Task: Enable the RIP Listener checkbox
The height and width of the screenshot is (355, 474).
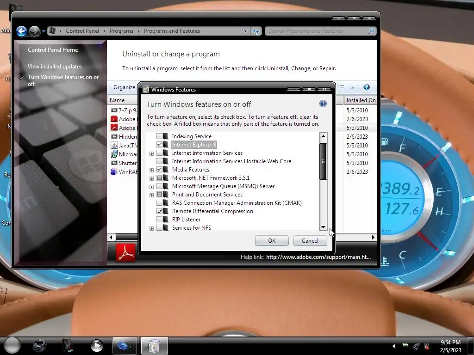Action: tap(159, 220)
